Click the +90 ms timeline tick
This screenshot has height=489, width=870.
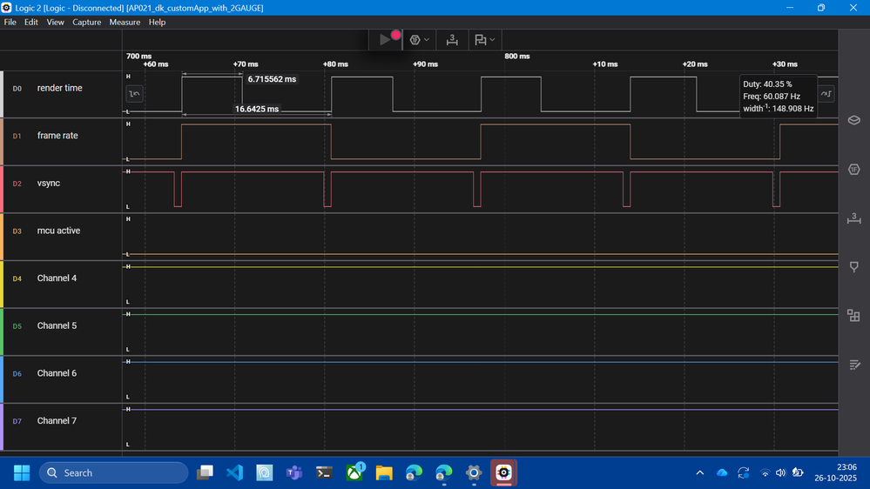[425, 64]
